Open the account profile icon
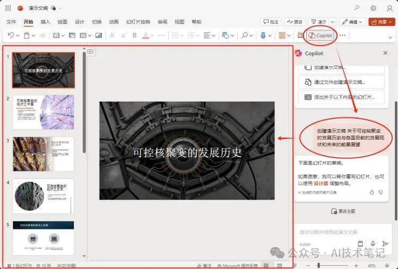Image resolution: width=398 pixels, height=269 pixels. 390,8
